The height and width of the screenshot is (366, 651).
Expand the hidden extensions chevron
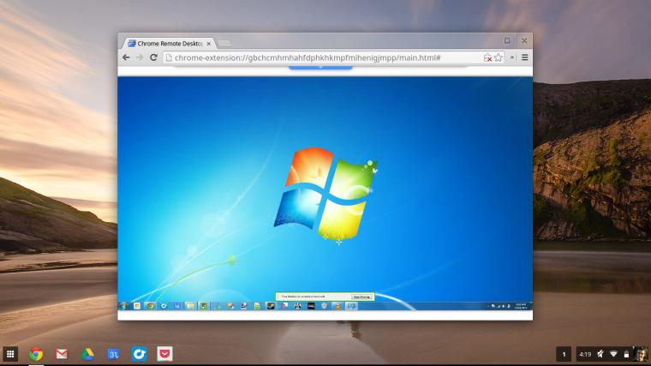512,57
